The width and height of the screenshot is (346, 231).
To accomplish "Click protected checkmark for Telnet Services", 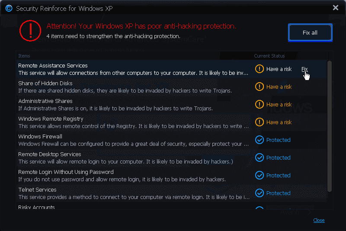I will [x=259, y=193].
